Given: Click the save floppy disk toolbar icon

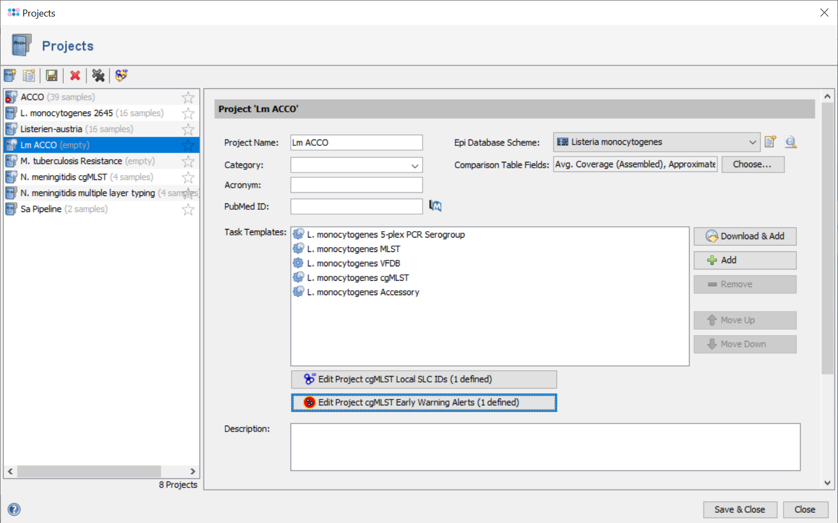Looking at the screenshot, I should click(x=52, y=76).
